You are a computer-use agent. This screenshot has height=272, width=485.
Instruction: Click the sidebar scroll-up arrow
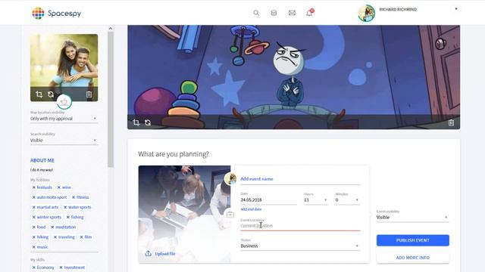(111, 29)
